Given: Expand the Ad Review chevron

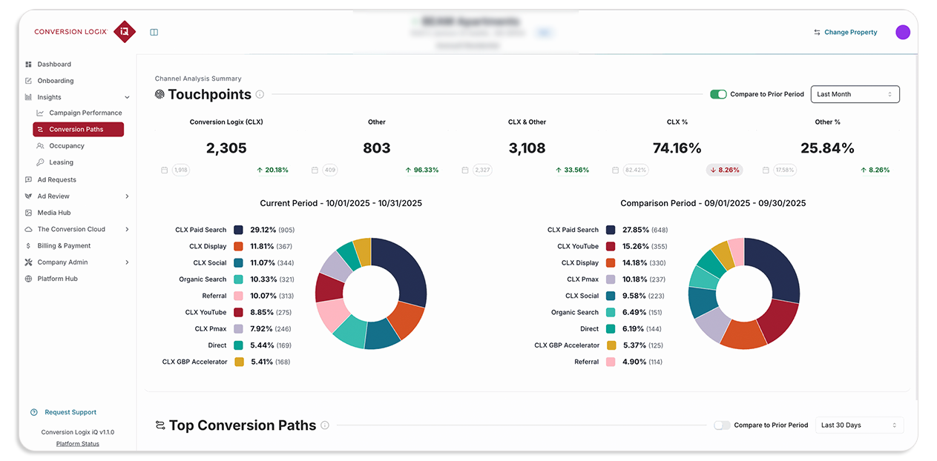Looking at the screenshot, I should [127, 196].
